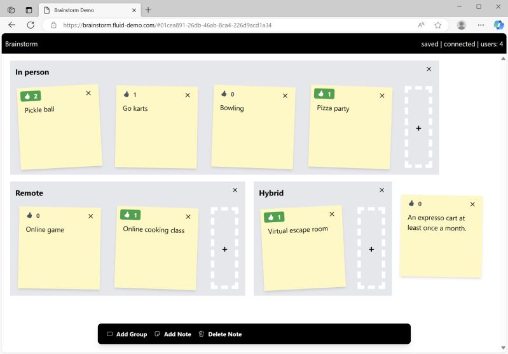This screenshot has height=354, width=508.
Task: Edit the In person group title
Action: click(32, 72)
